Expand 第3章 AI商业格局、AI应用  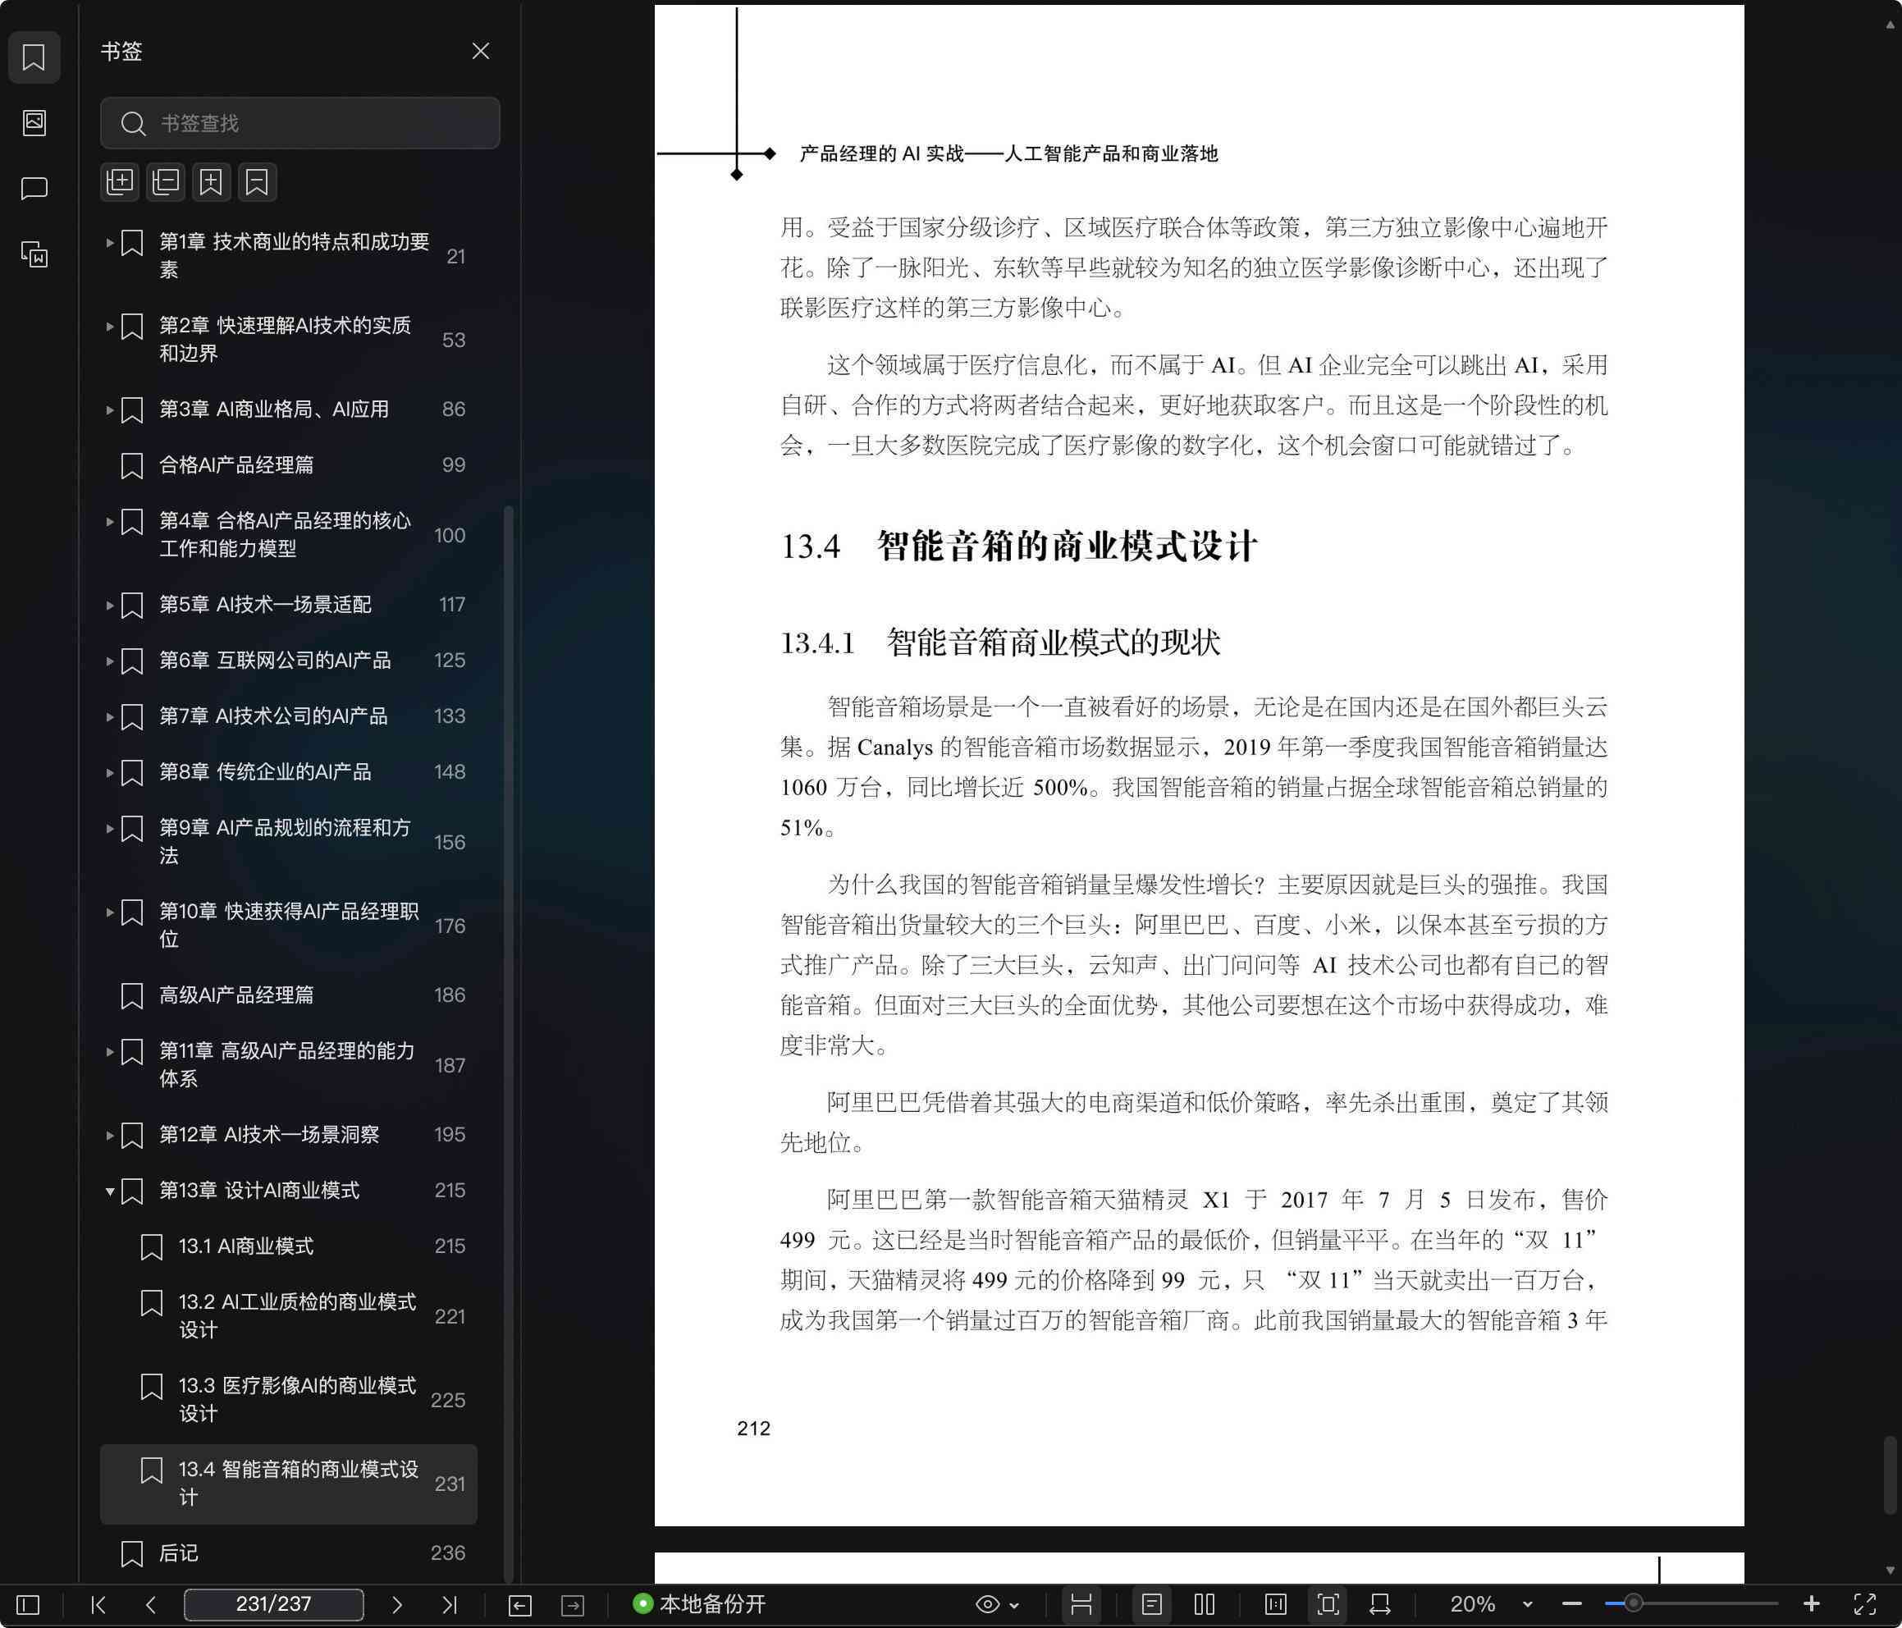(109, 409)
